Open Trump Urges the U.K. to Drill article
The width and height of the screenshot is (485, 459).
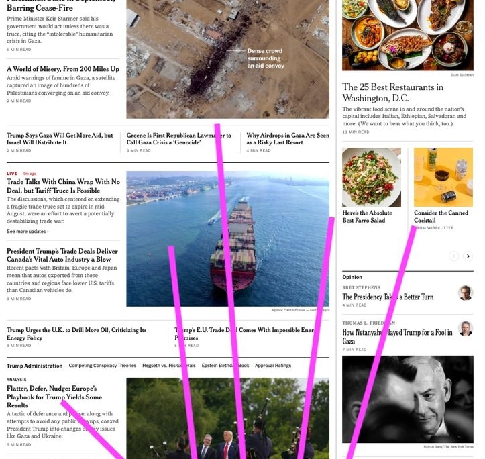click(76, 334)
